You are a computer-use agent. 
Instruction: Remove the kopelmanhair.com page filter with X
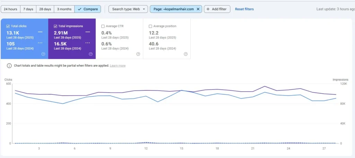pyautogui.click(x=198, y=9)
